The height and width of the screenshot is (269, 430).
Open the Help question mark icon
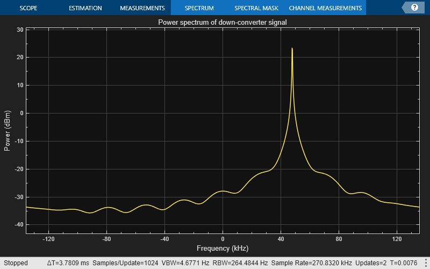click(414, 8)
